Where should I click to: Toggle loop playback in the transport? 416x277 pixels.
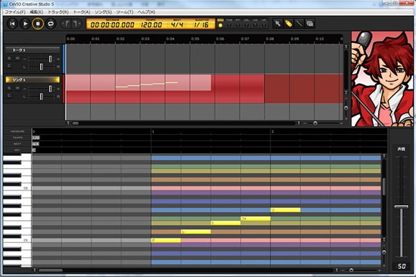point(50,24)
